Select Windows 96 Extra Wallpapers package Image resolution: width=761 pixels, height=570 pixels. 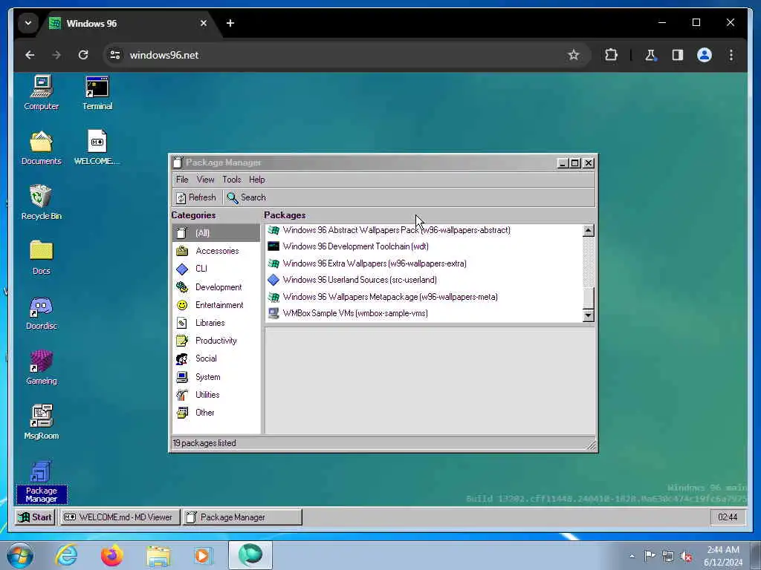(423, 263)
